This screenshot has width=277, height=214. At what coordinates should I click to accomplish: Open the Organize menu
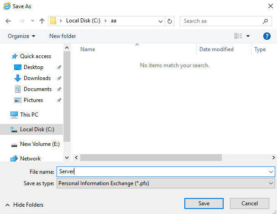21,36
